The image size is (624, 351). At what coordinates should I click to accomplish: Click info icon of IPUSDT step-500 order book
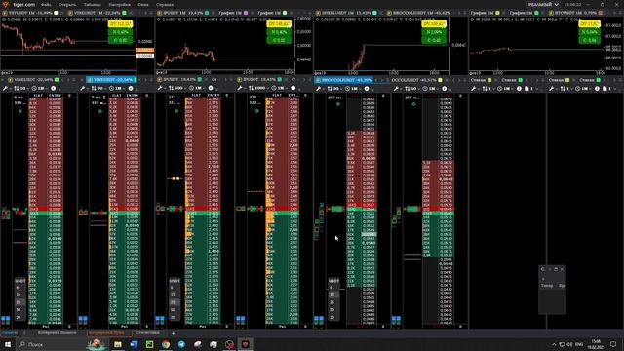[211, 88]
